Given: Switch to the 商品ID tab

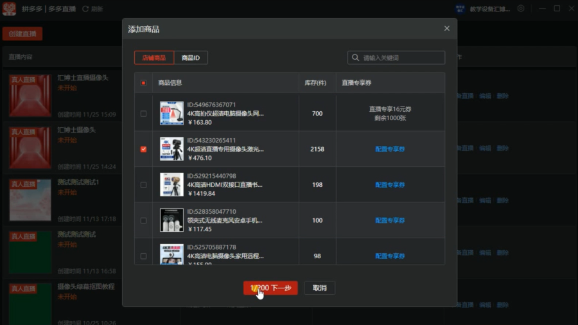Looking at the screenshot, I should [x=191, y=58].
